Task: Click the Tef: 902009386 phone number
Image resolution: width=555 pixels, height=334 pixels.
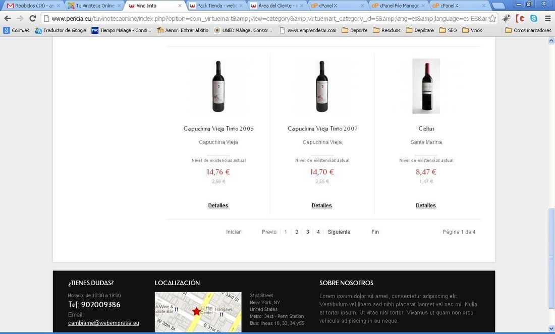Action: 94,304
